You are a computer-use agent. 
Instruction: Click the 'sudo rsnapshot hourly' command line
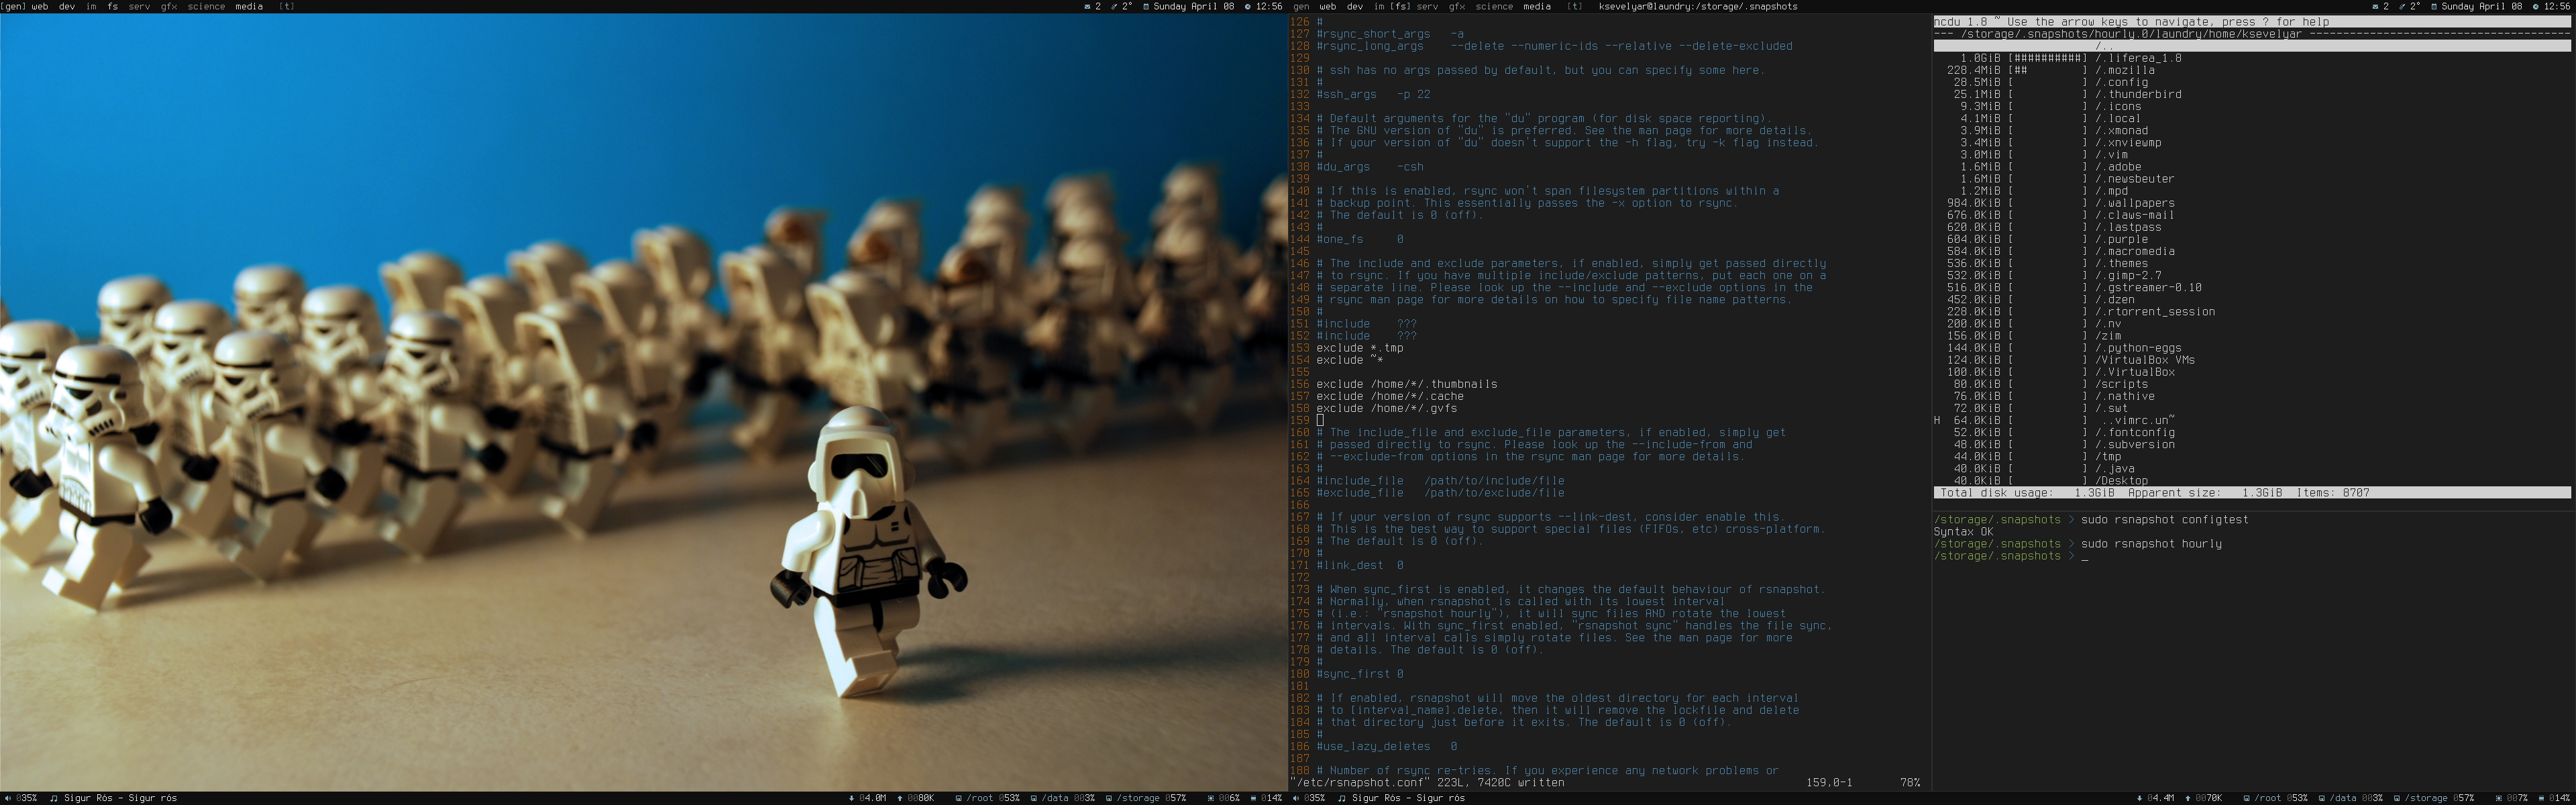[2151, 544]
